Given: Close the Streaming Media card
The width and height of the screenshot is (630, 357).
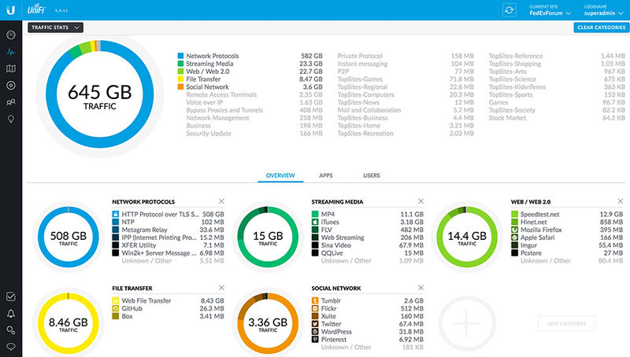Looking at the screenshot, I should click(x=421, y=201).
